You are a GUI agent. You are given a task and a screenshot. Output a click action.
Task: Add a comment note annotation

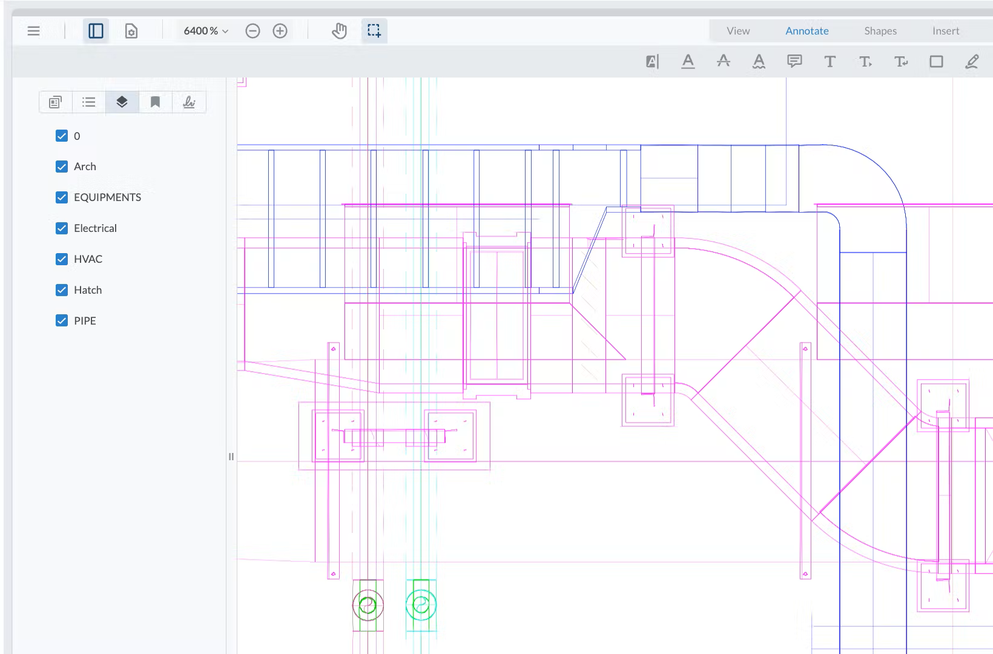point(794,61)
